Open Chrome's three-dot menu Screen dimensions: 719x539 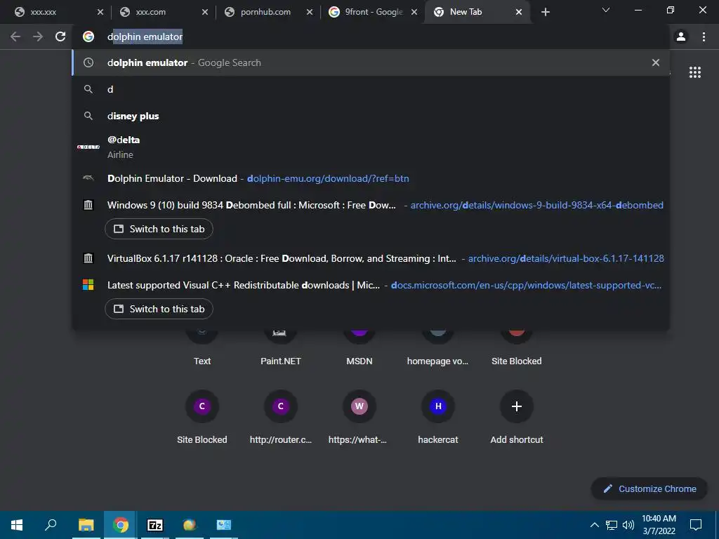[x=704, y=36]
